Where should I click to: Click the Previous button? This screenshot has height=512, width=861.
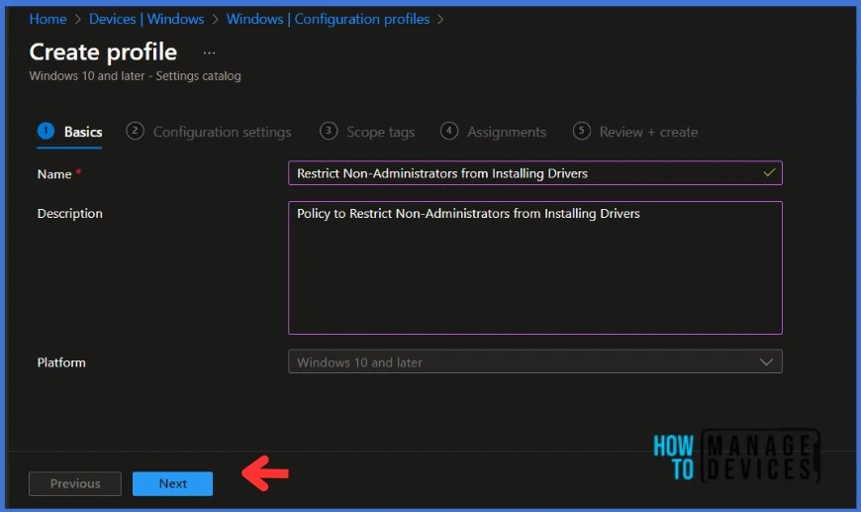pos(75,483)
